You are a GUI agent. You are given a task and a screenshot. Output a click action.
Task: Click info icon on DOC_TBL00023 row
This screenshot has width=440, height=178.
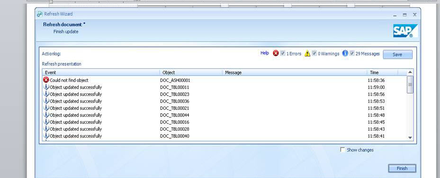pos(46,94)
